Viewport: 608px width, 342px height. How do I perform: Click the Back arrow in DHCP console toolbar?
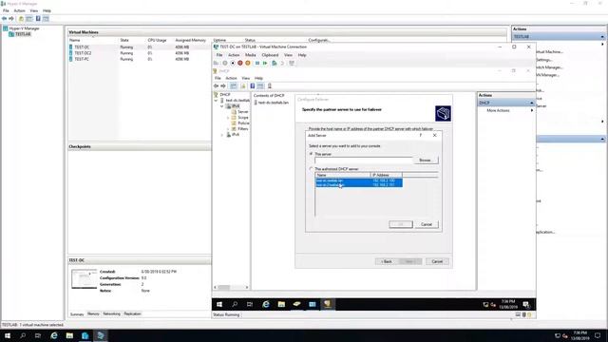click(217, 85)
